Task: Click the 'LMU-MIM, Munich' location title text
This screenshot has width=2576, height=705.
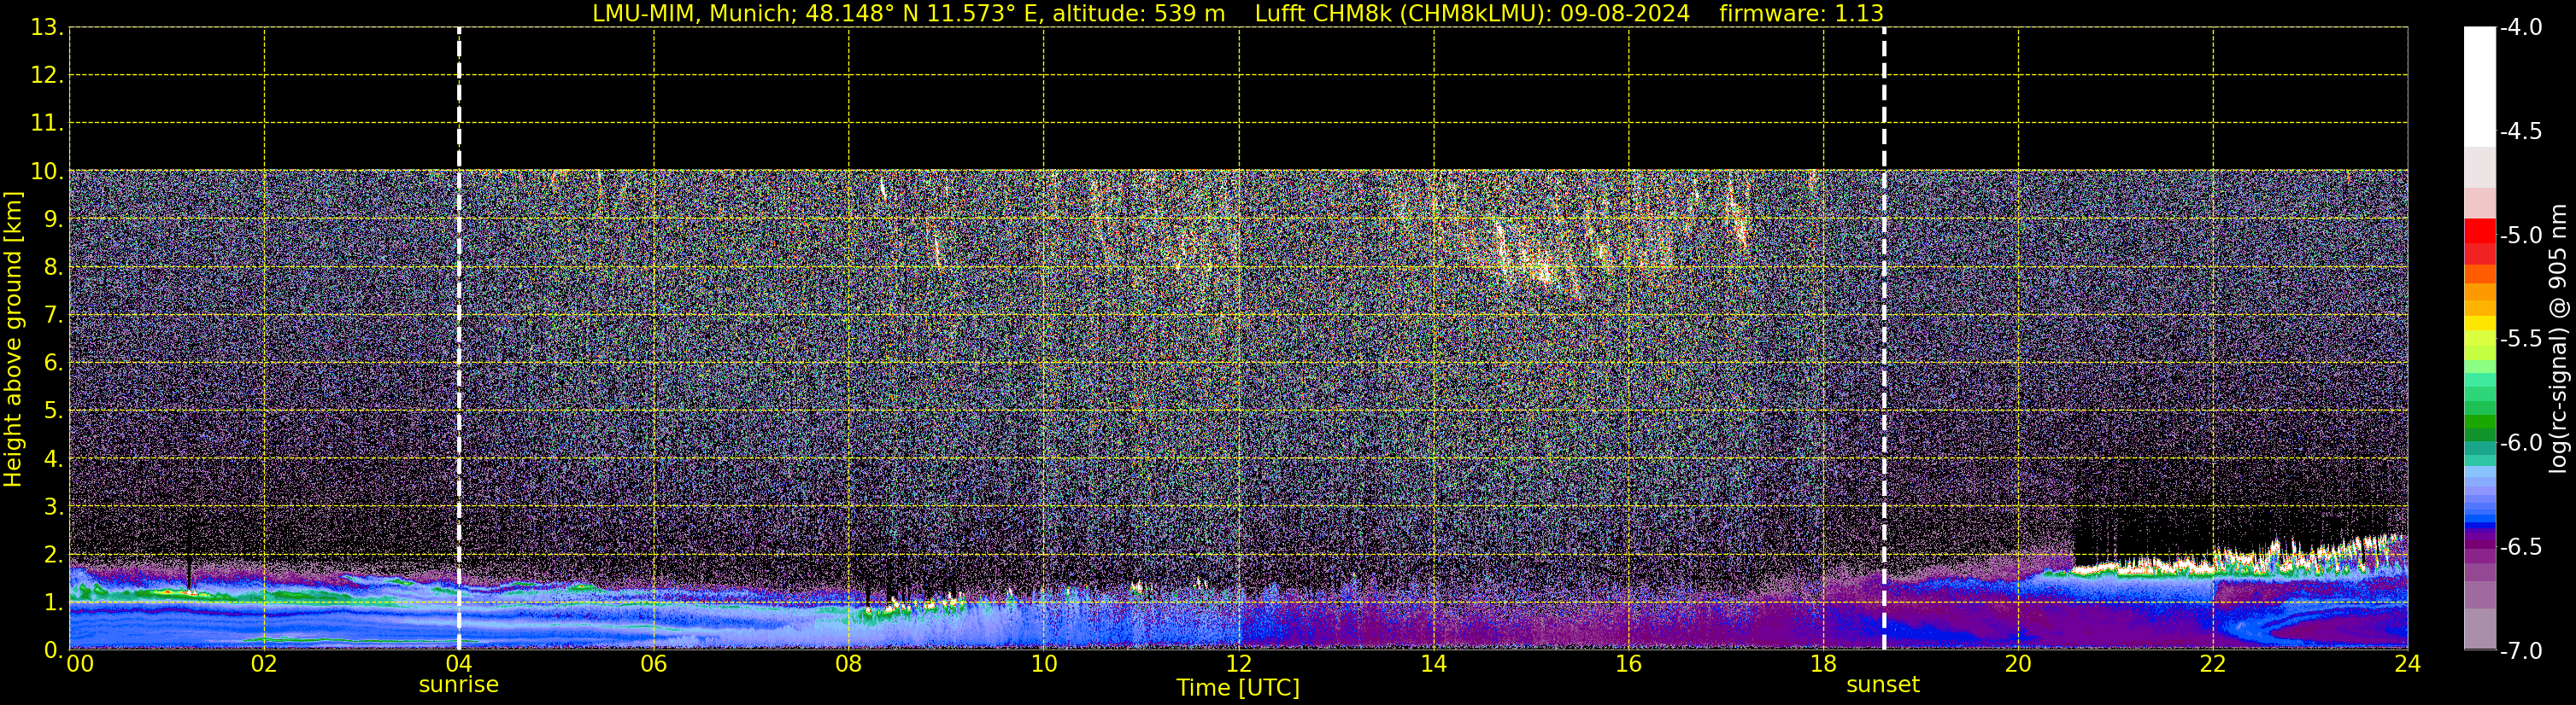Action: 692,14
